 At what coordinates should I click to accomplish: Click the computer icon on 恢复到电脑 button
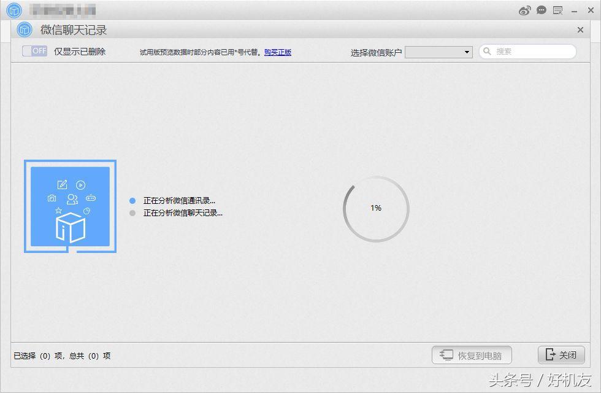tap(447, 354)
